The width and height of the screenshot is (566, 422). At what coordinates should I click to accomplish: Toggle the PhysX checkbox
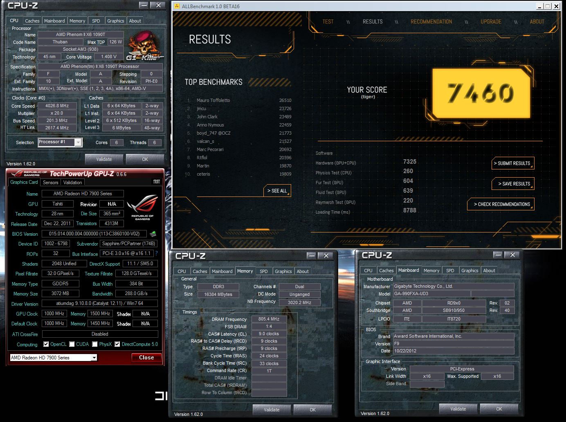tap(95, 344)
